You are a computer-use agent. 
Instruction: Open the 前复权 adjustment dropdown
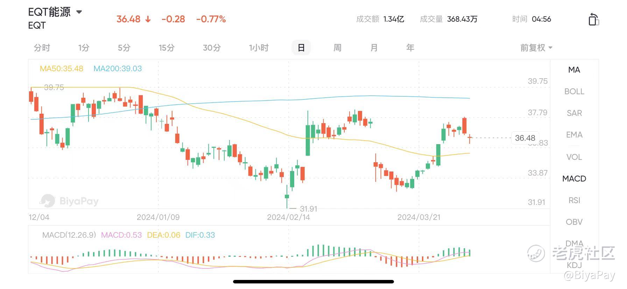[x=536, y=47]
